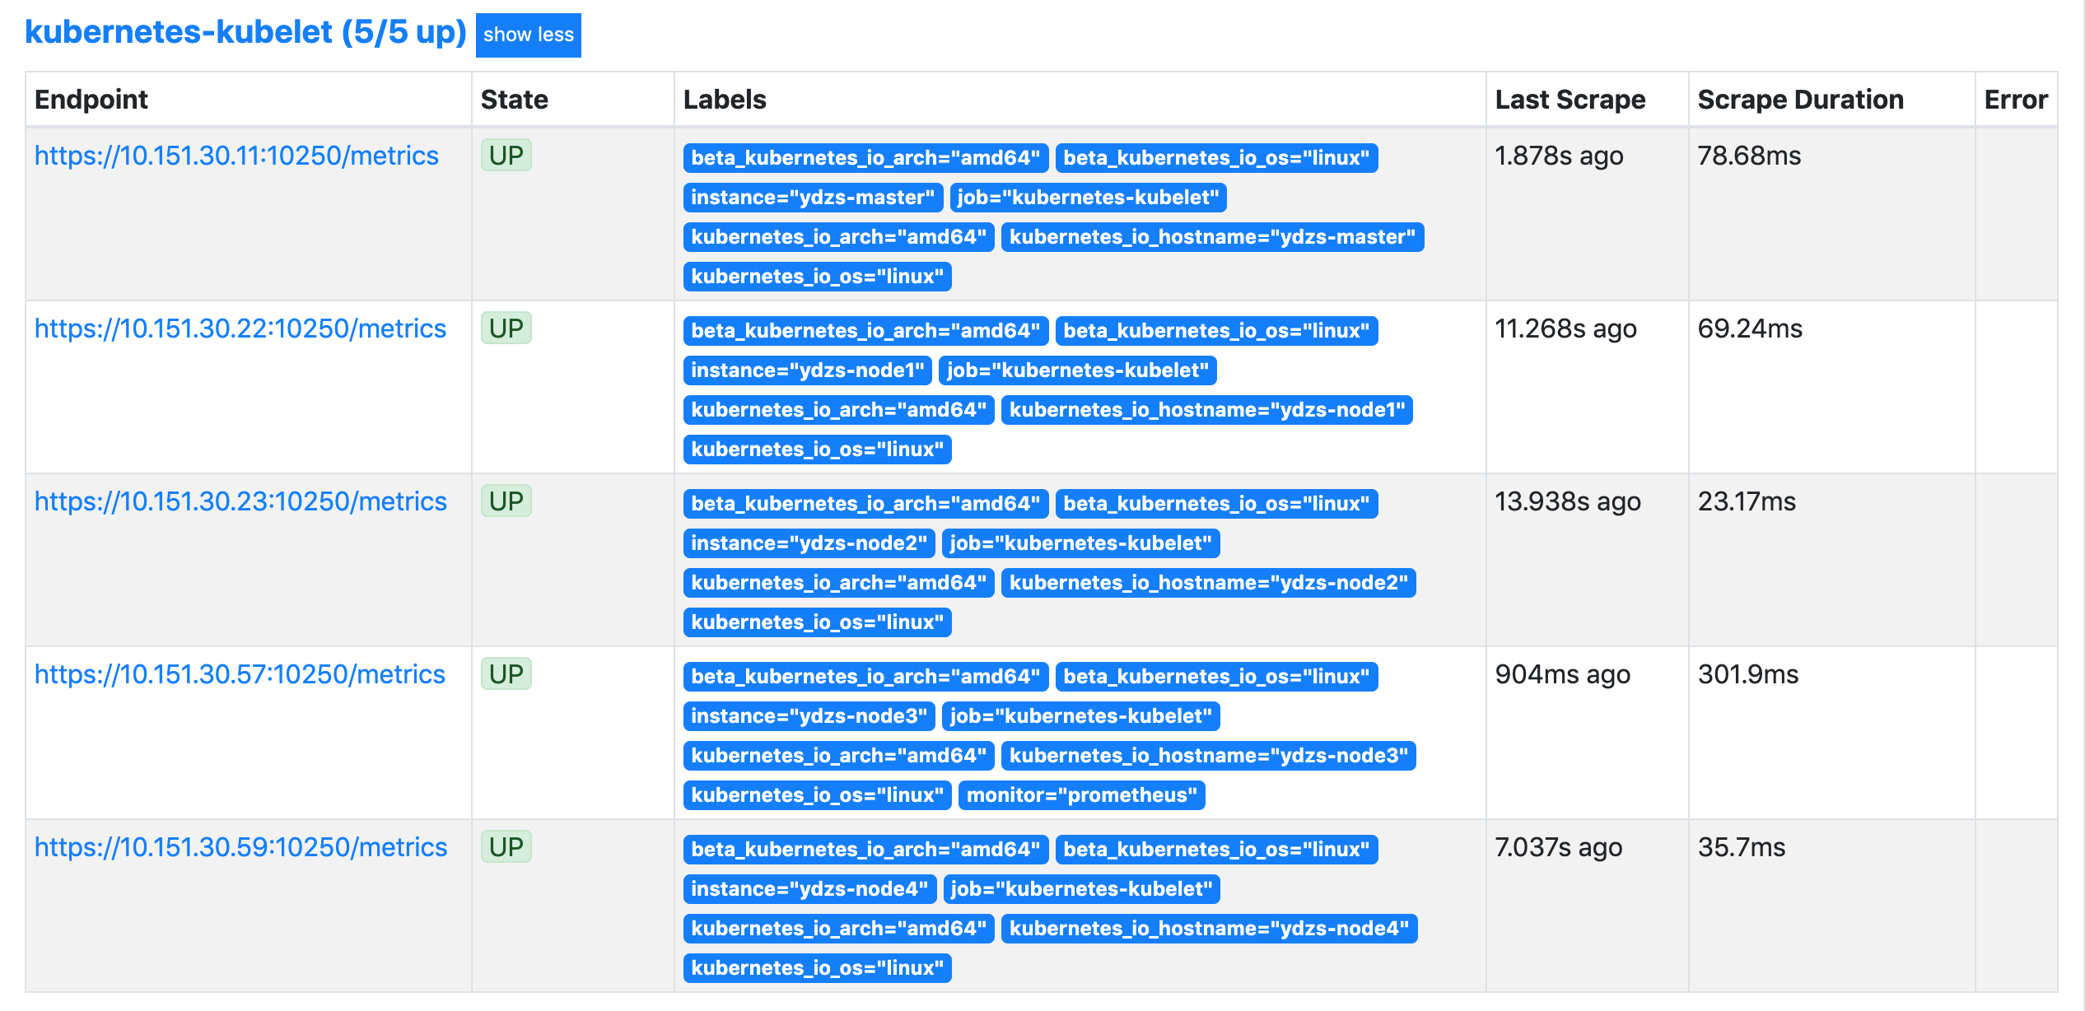
Task: Click the UP state badge for ydzs-node3
Action: pos(506,674)
